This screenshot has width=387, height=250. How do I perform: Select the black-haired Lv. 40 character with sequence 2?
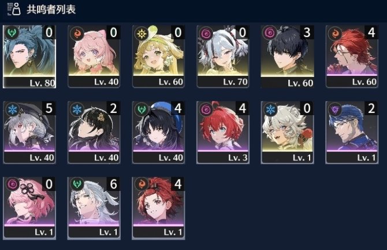pyautogui.click(x=94, y=133)
